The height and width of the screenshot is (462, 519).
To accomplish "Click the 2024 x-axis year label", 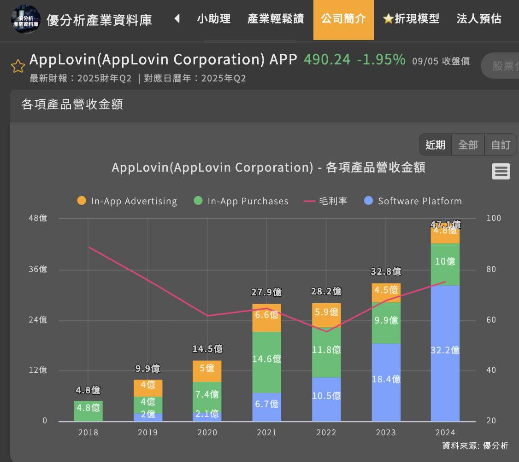I will click(x=445, y=432).
